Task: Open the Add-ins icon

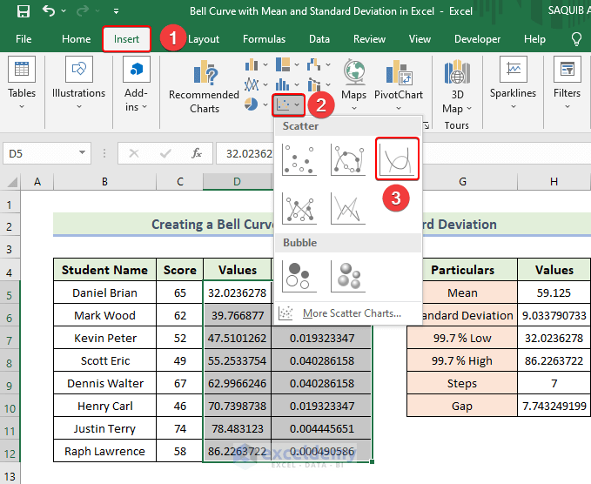Action: [x=137, y=70]
